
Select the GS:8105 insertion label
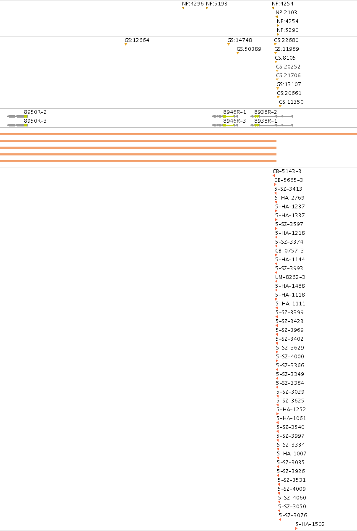[x=285, y=58]
